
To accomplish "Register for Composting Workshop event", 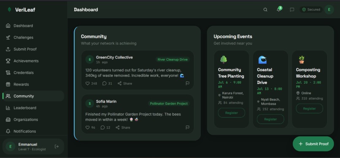I will (310, 108).
